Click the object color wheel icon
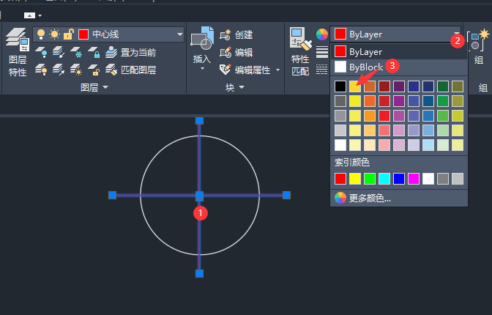This screenshot has height=315, width=492. click(322, 34)
